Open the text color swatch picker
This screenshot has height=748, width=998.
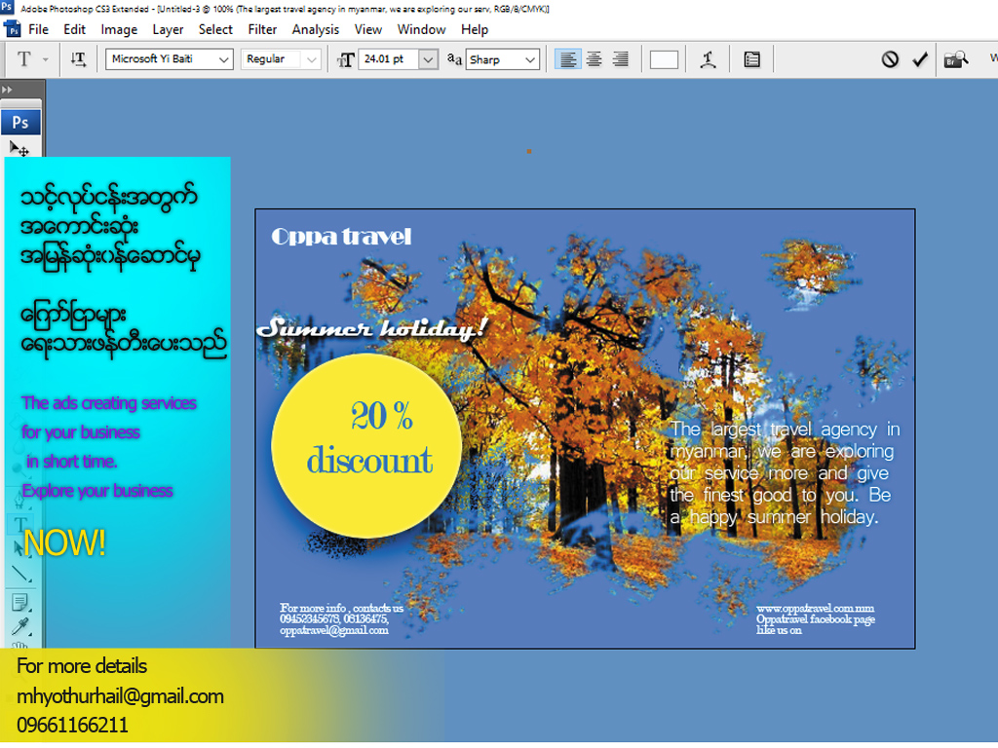point(664,58)
